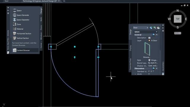Toggle Tool Palettes auto-hide

tap(8, 10)
